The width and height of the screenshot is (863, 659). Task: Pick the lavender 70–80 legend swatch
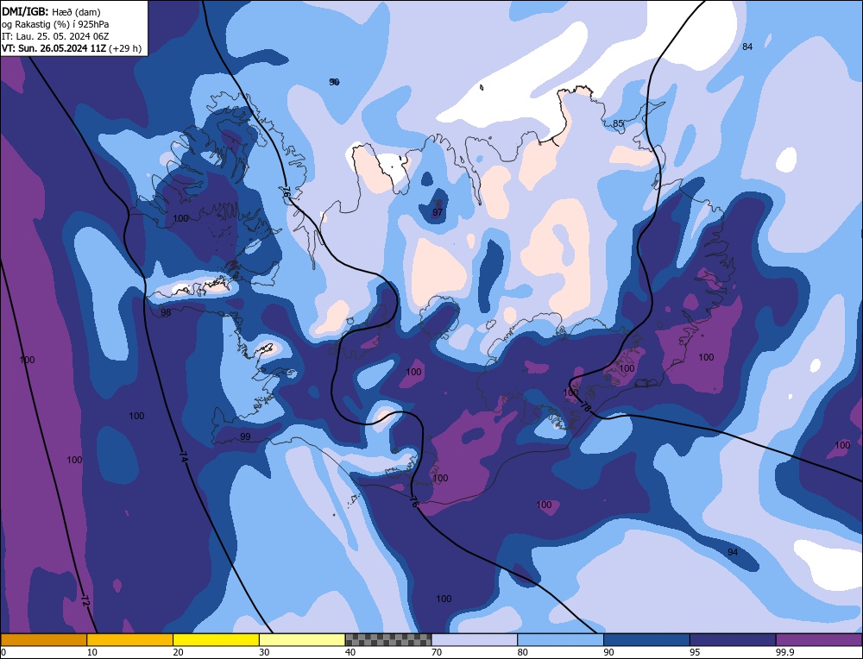click(x=475, y=640)
